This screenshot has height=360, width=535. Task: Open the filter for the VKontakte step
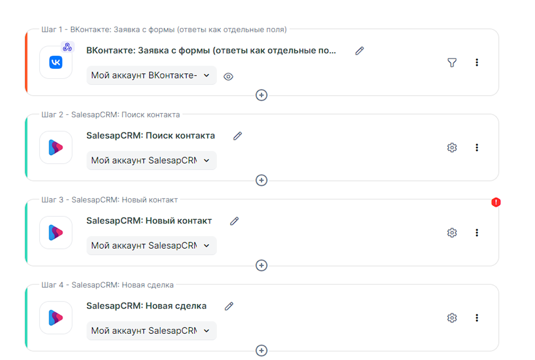[452, 62]
